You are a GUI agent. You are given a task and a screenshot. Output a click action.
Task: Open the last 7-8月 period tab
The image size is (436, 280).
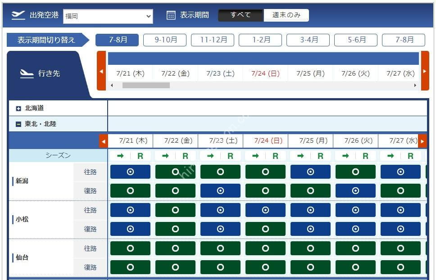pos(404,40)
